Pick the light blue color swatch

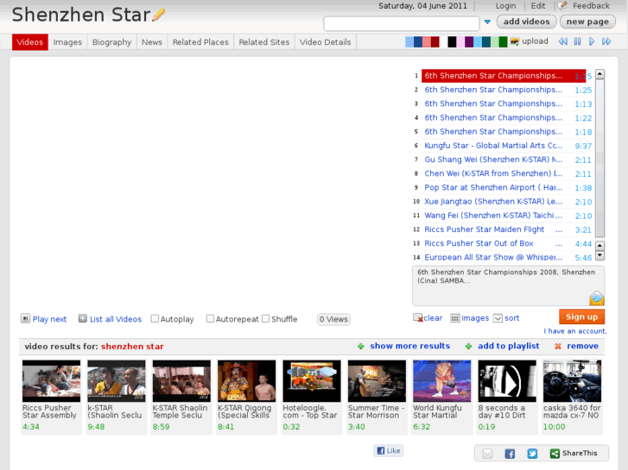[x=409, y=41]
